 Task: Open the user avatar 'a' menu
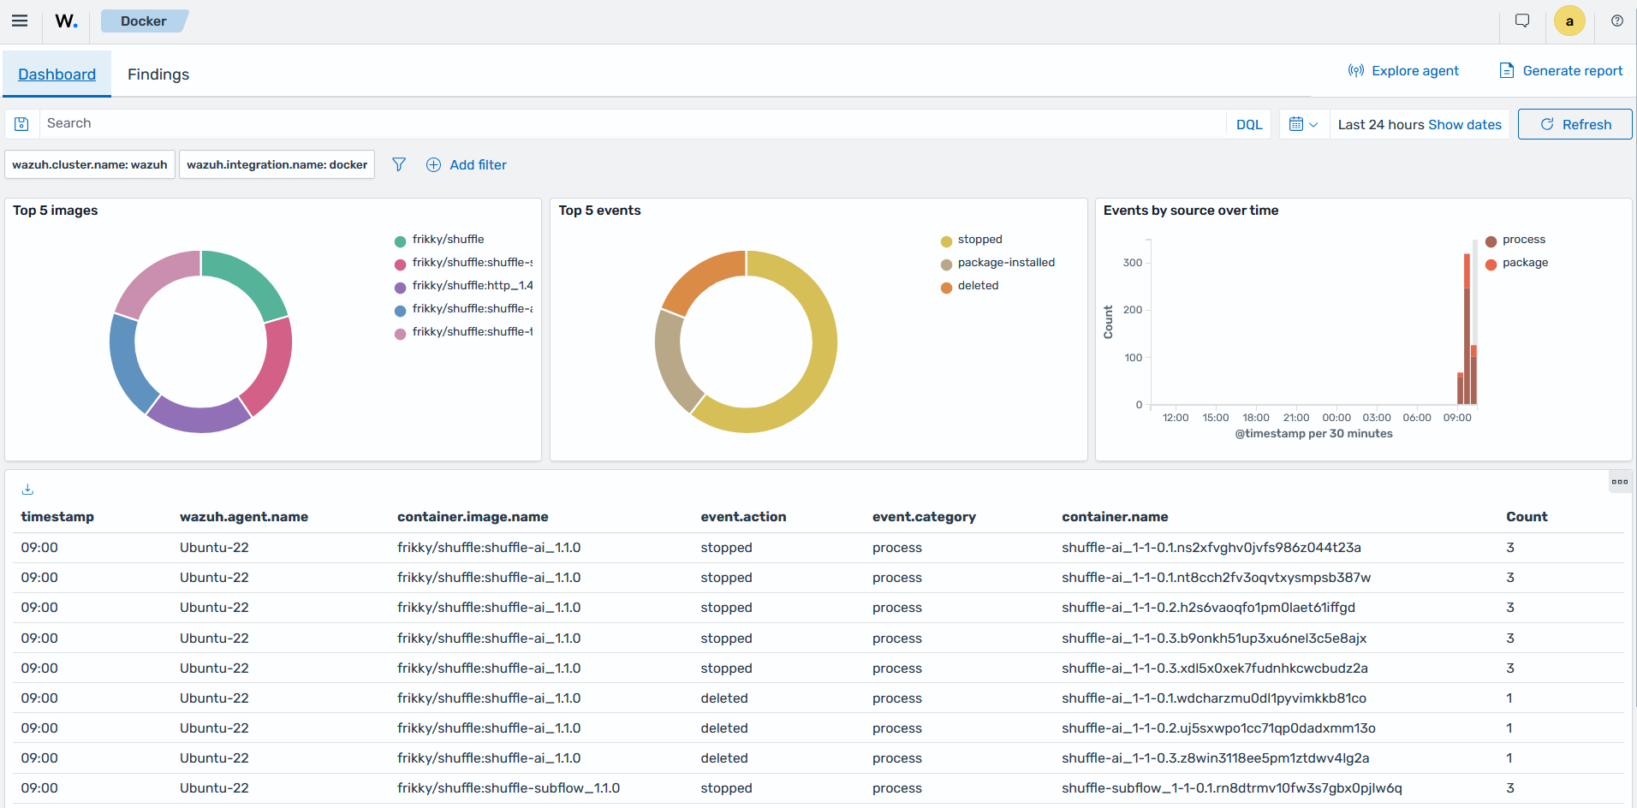[x=1569, y=21]
